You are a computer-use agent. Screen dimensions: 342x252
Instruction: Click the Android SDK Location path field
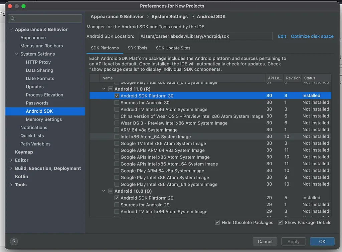pyautogui.click(x=205, y=36)
